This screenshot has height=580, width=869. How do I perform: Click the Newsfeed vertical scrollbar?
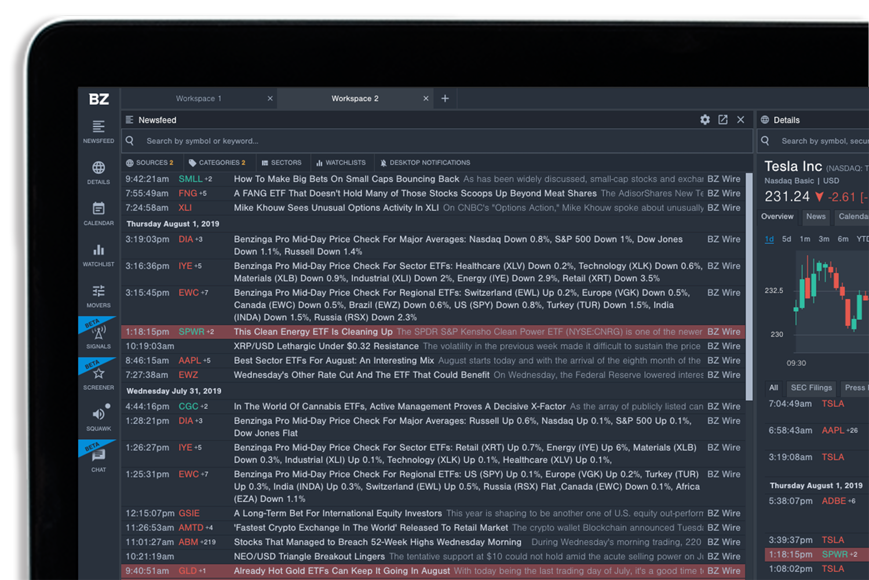coord(749,287)
